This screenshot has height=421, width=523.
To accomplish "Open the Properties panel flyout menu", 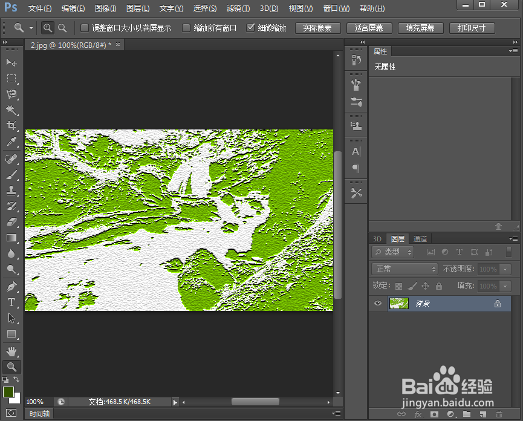I will coord(513,51).
